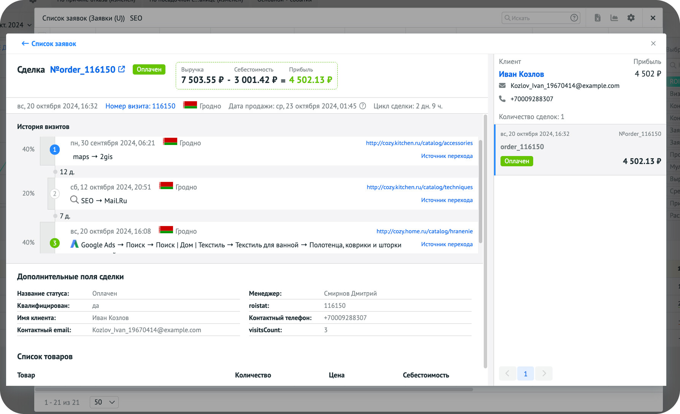
Task: Select visit number 1 marker in history
Action: click(55, 150)
